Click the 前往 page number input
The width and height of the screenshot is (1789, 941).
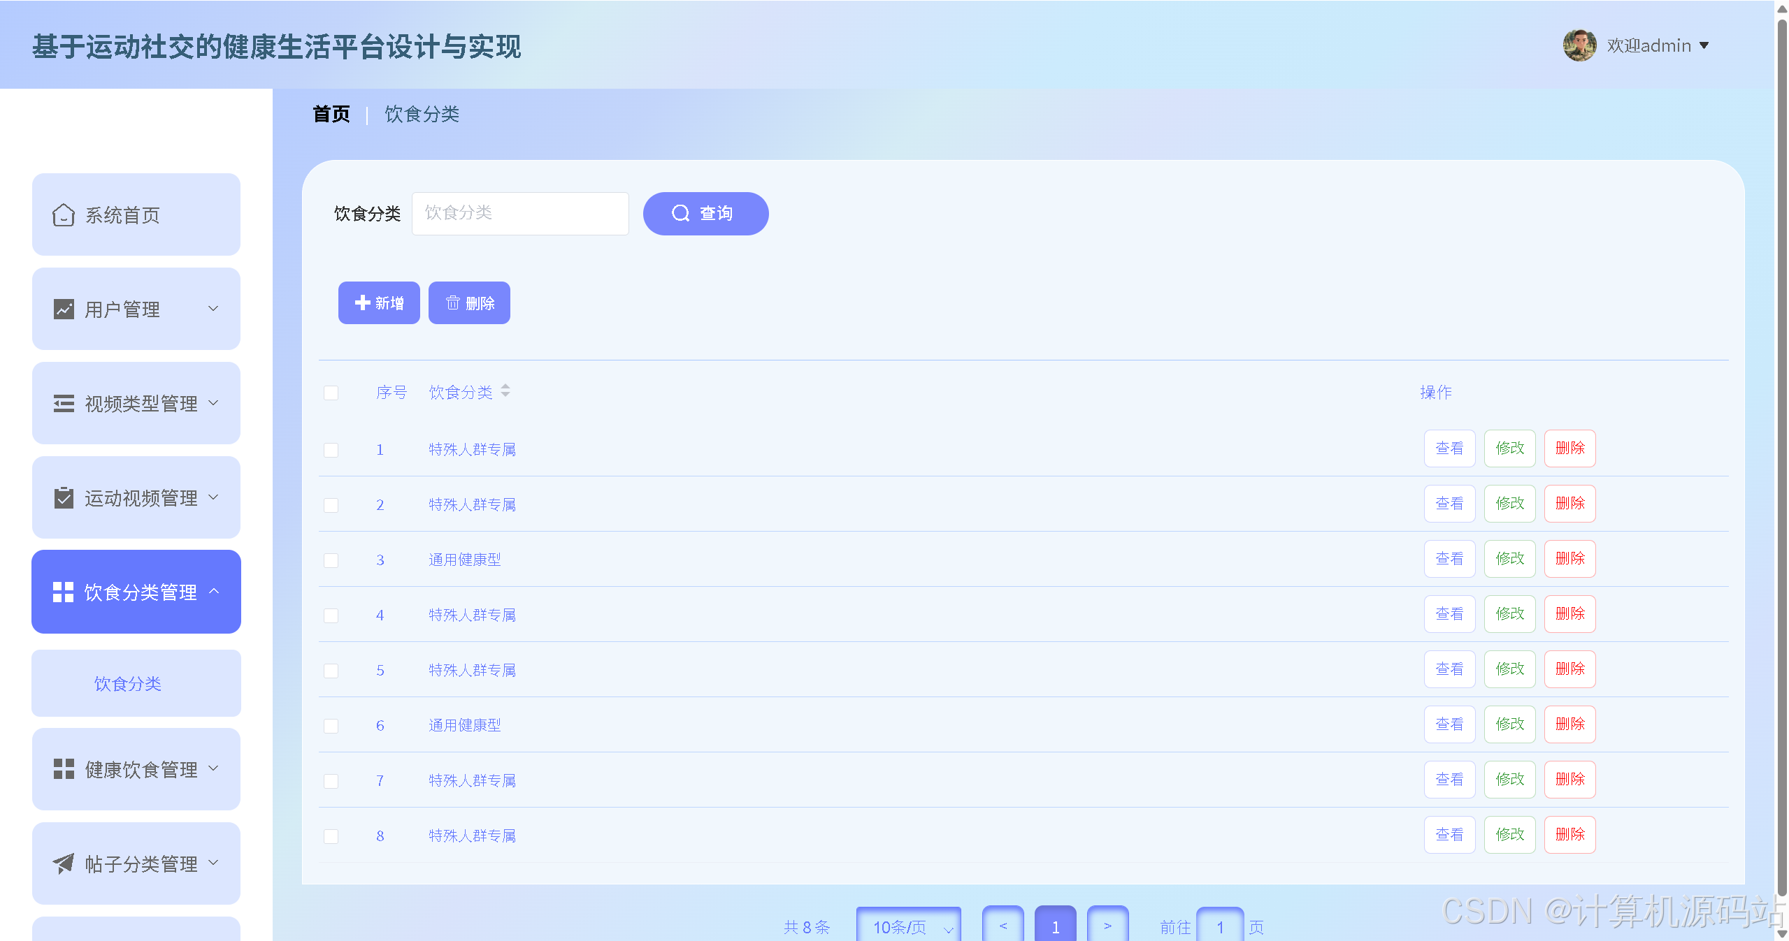coord(1220,925)
